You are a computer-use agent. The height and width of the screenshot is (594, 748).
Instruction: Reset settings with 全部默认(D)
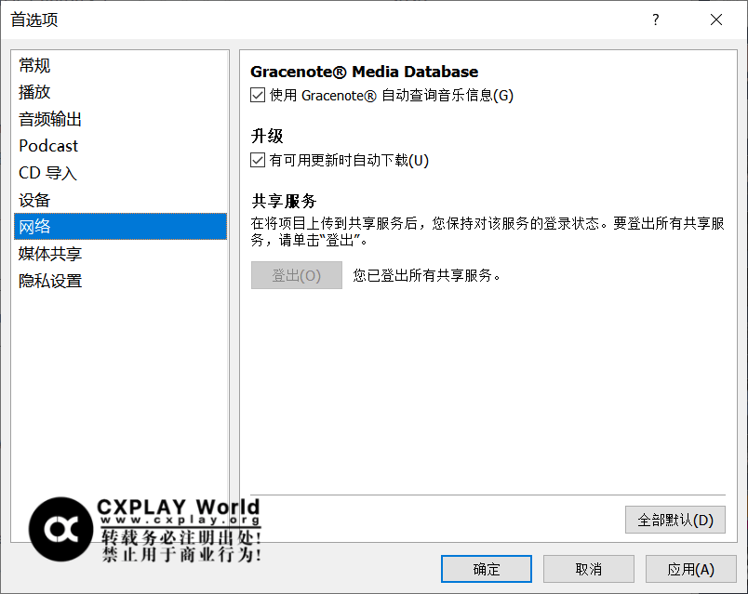point(675,520)
